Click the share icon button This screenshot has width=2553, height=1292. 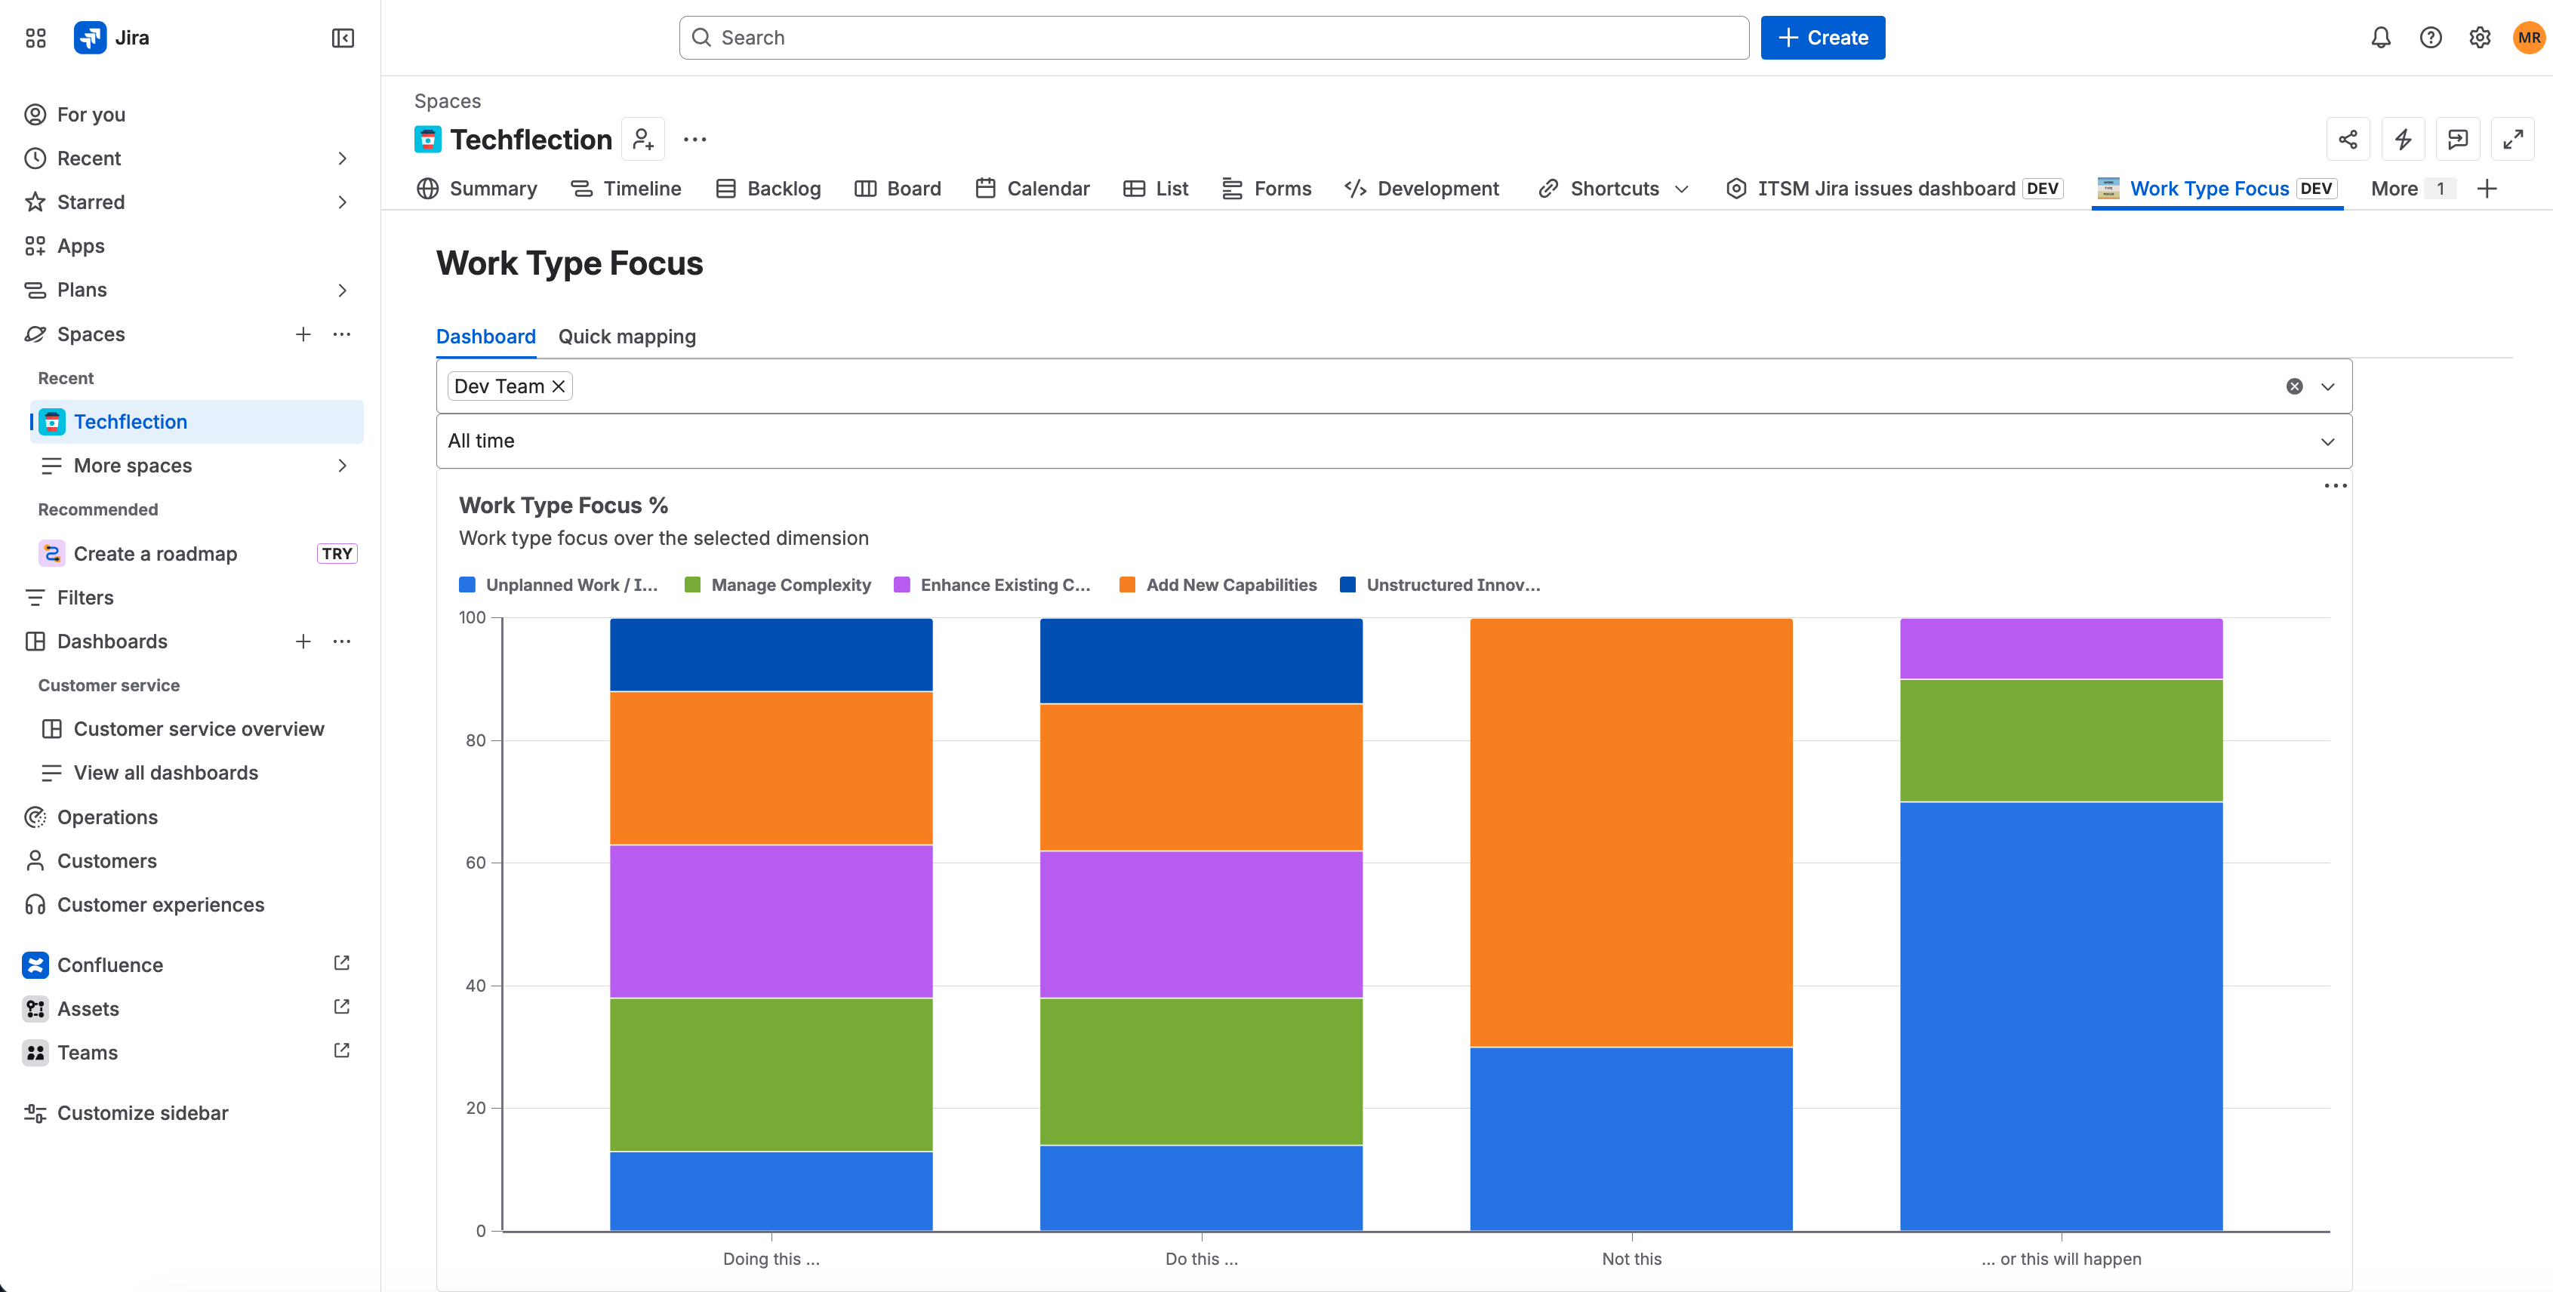tap(2348, 140)
